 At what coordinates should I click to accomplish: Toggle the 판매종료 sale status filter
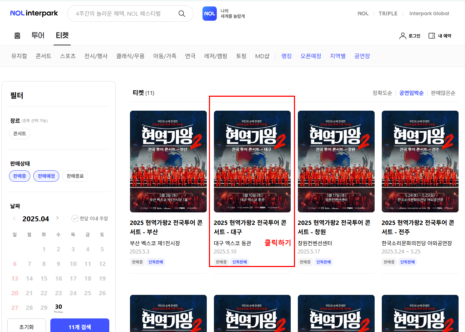coord(75,176)
